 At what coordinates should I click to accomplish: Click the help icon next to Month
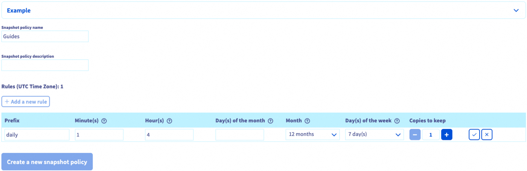[307, 121]
